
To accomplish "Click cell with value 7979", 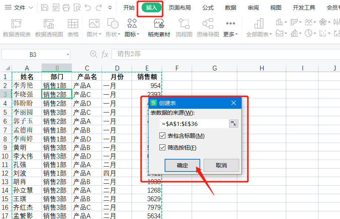I will [147, 207].
